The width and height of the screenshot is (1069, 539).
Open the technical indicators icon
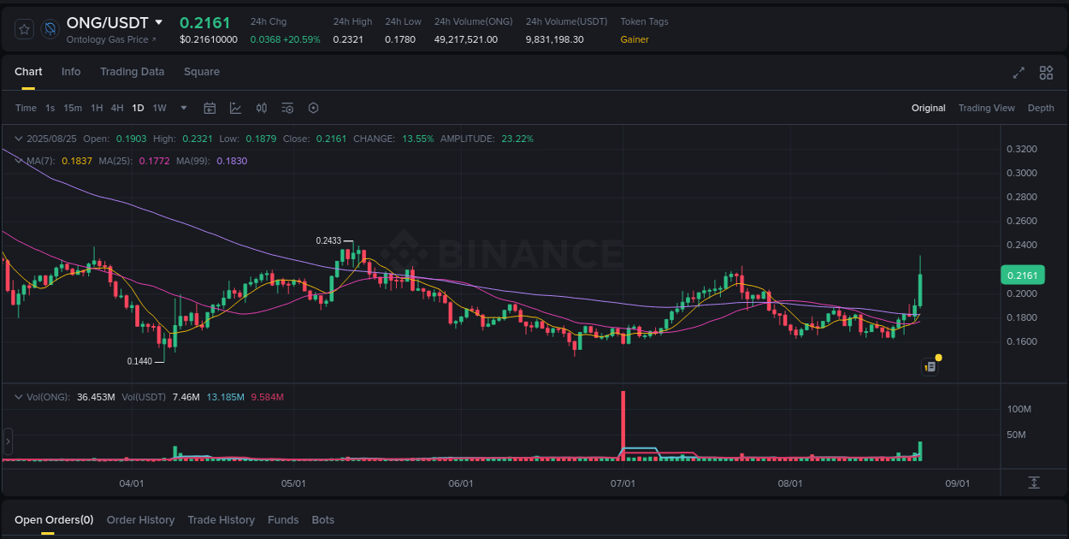(235, 108)
